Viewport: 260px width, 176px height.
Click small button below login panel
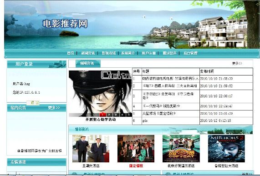click(x=33, y=103)
